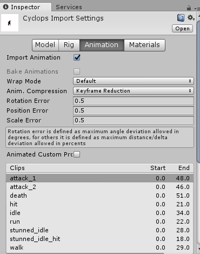Open the gear settings menu icon
This screenshot has height=254, width=200.
(x=191, y=18)
